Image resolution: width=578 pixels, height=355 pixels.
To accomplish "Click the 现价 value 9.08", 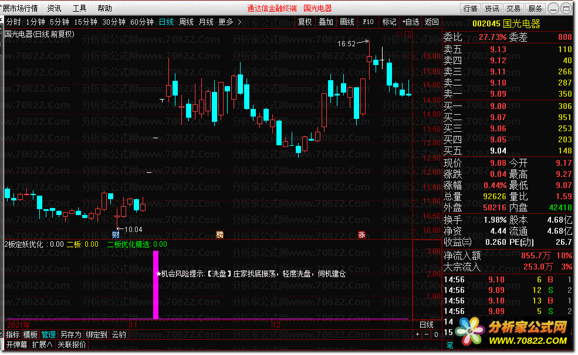I will [x=498, y=163].
